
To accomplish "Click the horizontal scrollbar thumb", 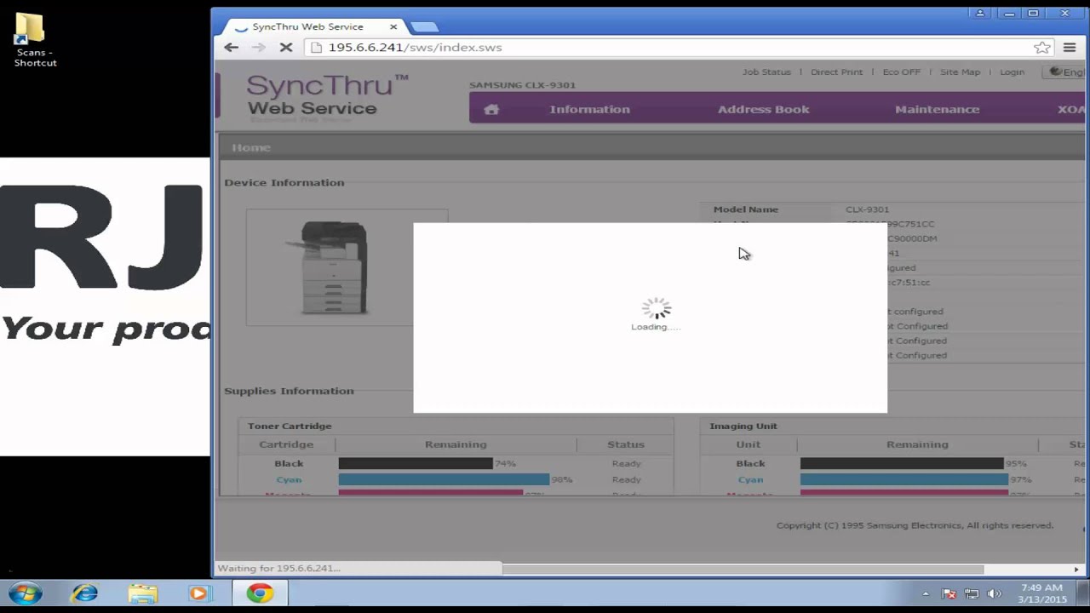I will click(x=743, y=569).
